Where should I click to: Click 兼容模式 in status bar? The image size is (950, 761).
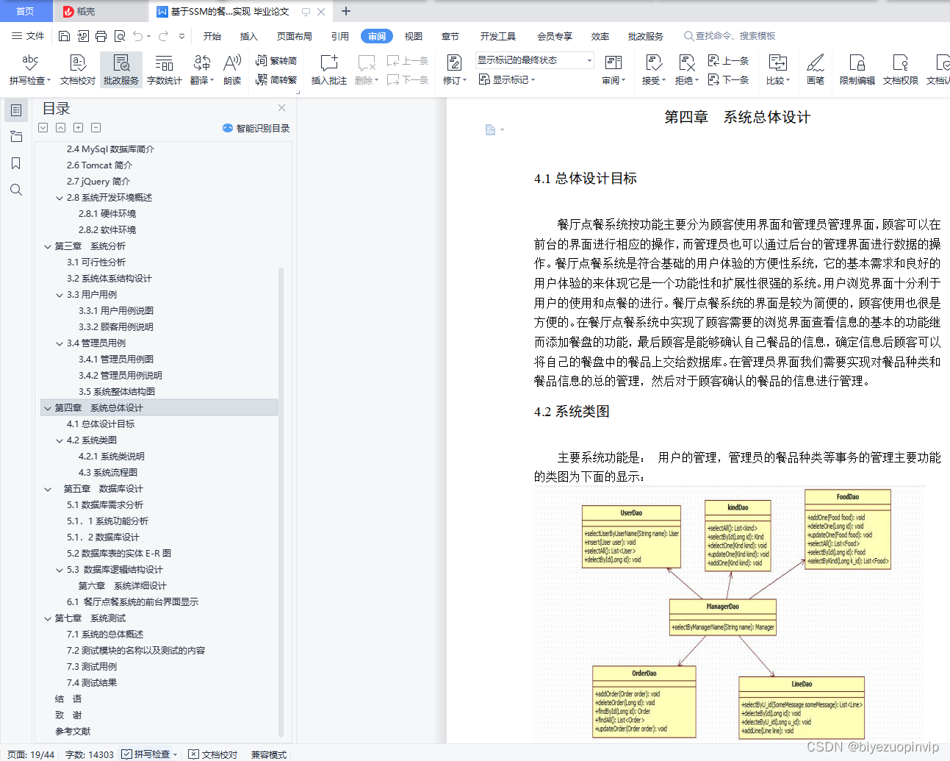click(x=269, y=754)
